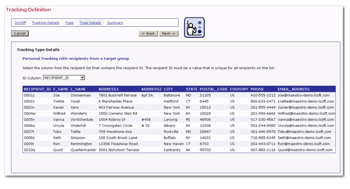Click the #456 address2 cell
The height and width of the screenshot is (189, 350).
tap(146, 120)
